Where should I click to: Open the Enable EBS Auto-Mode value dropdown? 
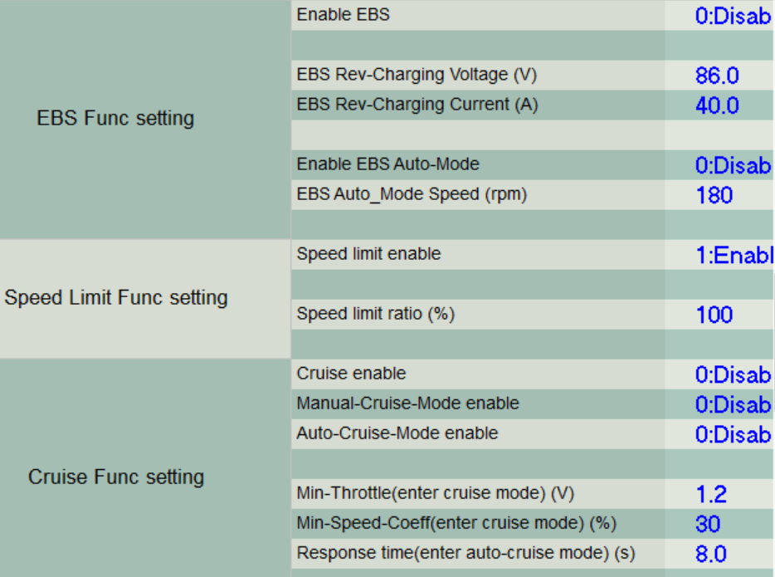coord(732,165)
